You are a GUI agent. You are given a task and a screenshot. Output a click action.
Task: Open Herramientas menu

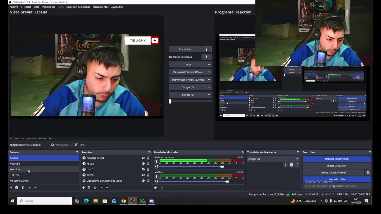(x=101, y=7)
